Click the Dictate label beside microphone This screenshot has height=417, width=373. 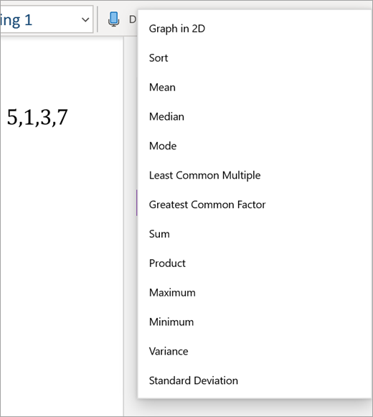click(133, 19)
